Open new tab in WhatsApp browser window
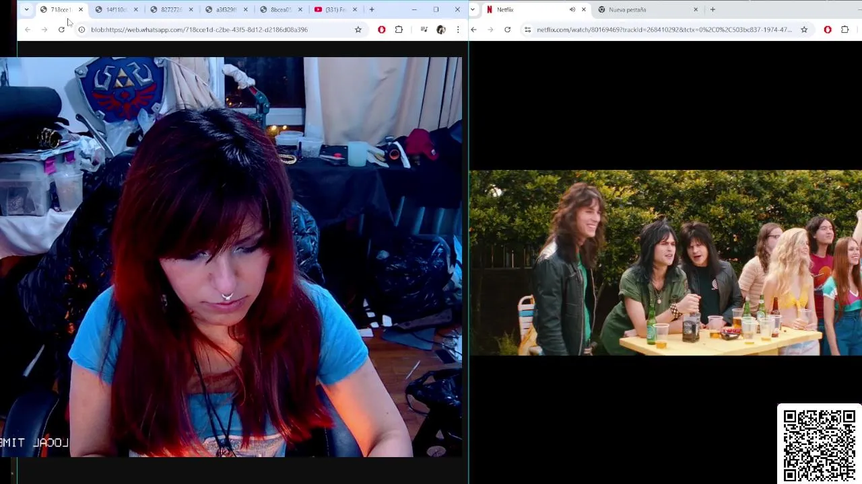Viewport: 862px width, 484px height. 372,9
